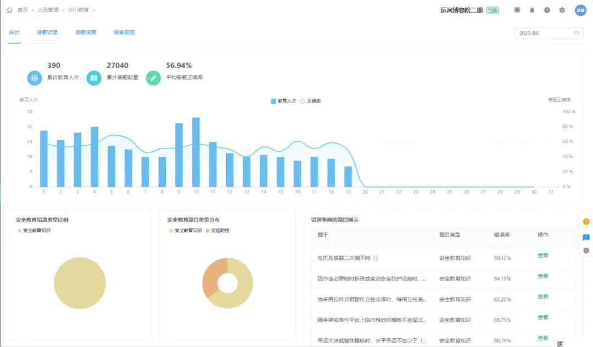Screen dimensions: 593x347
Task: Click the chart bar for day 1
Action: click(44, 158)
